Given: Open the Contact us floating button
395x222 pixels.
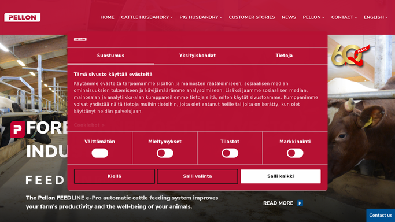Looking at the screenshot, I should (381, 215).
